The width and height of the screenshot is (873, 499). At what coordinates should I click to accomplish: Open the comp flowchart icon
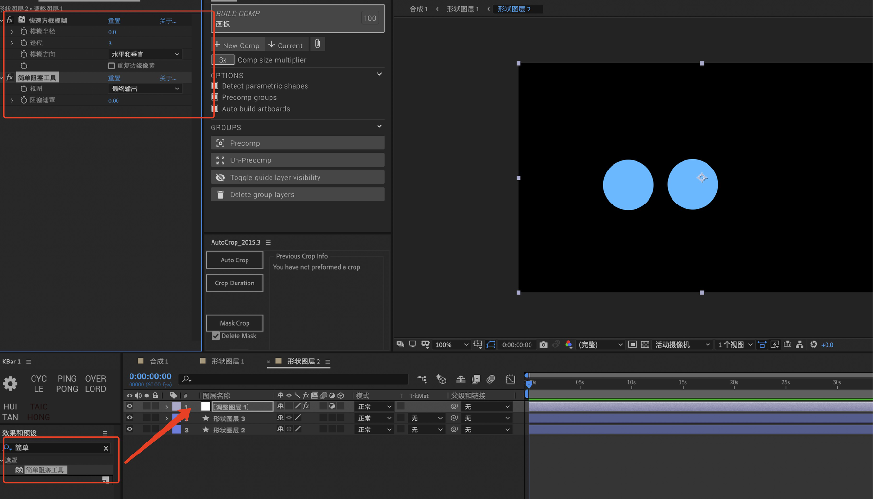[800, 345]
